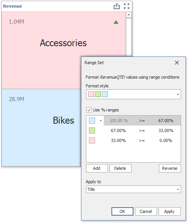Click the Add range button
Viewport: 189px width, 224px height.
97,168
